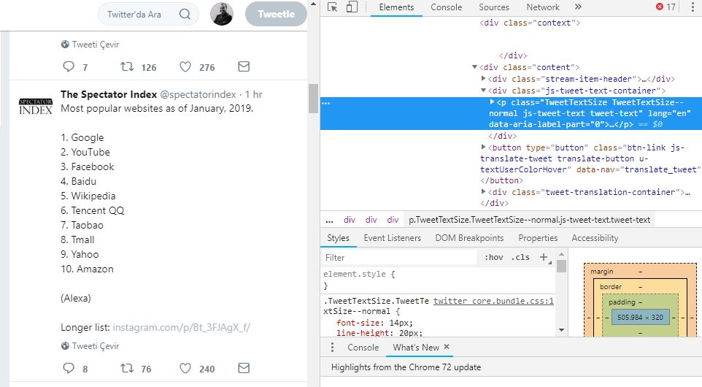Image resolution: width=702 pixels, height=387 pixels.
Task: Show more DevTools tabs chevron
Action: (578, 7)
